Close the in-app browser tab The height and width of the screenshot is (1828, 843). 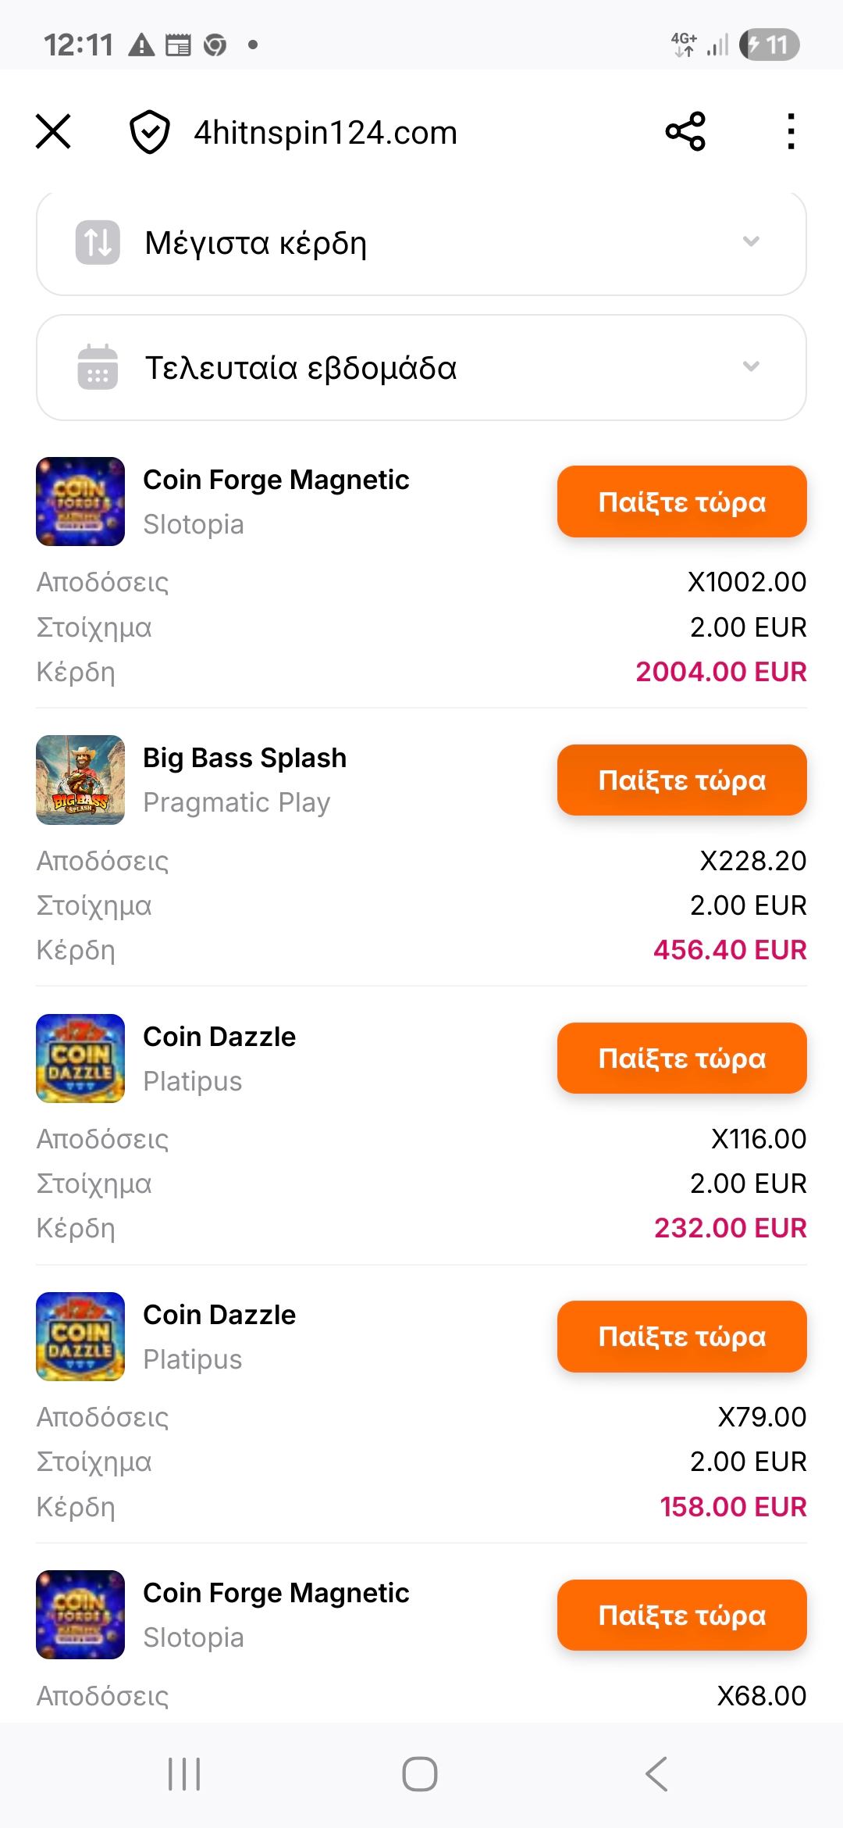[53, 131]
